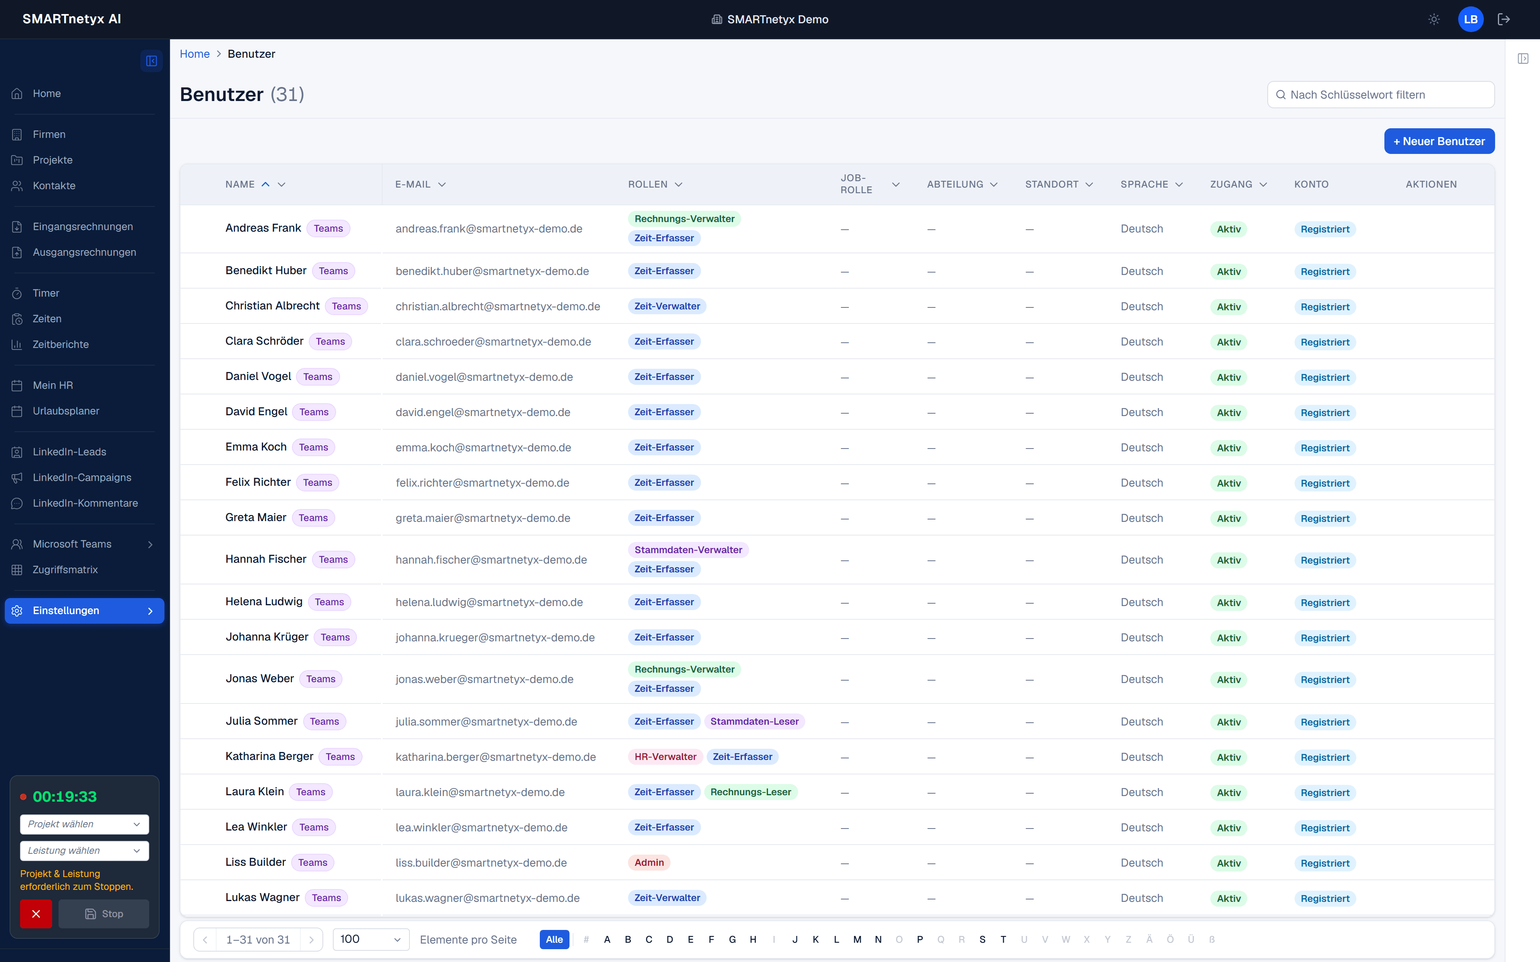Click the search magnifier icon in filter box
1540x962 pixels.
(x=1281, y=95)
